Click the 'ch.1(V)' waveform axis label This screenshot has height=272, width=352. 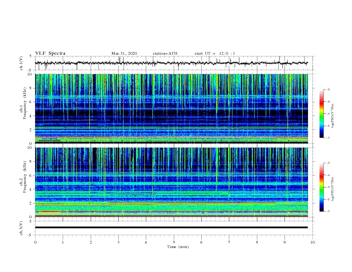pos(21,63)
